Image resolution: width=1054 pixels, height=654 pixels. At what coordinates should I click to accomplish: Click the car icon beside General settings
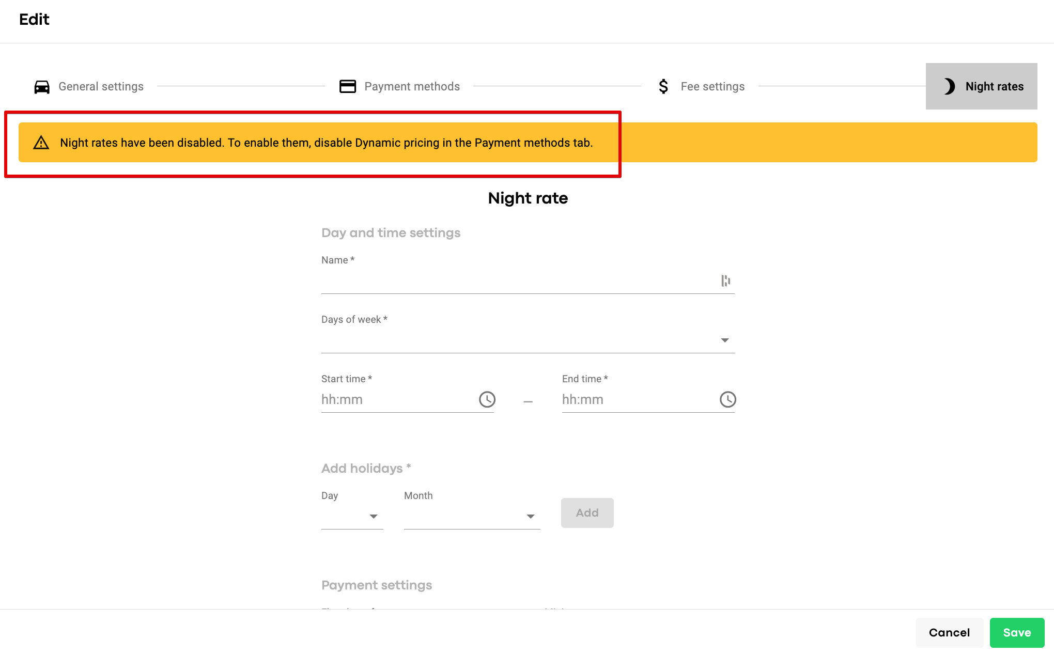pos(42,87)
